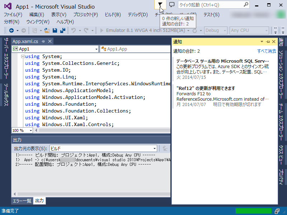Click the 準備完了 status text
The width and height of the screenshot is (287, 215).
10,211
